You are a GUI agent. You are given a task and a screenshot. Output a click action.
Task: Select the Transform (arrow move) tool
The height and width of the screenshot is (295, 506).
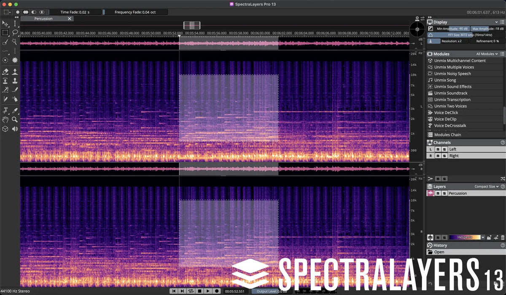5,24
